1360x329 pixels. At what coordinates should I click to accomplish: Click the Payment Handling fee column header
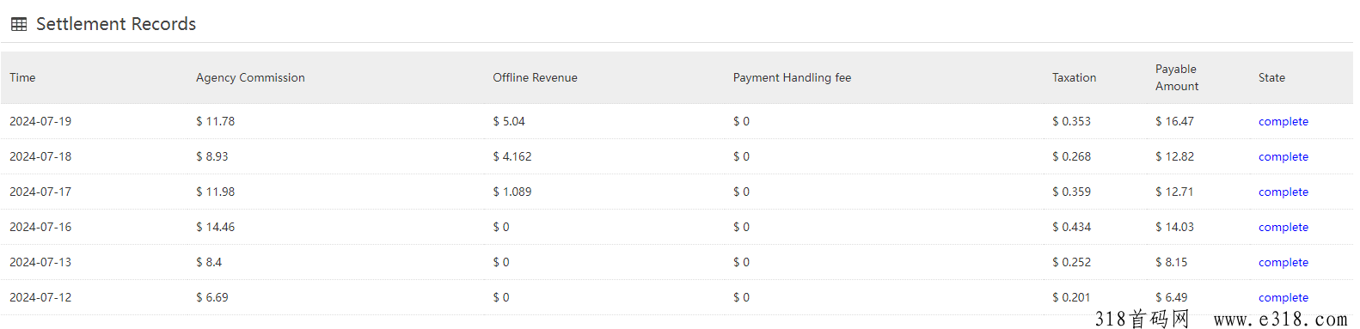[792, 77]
